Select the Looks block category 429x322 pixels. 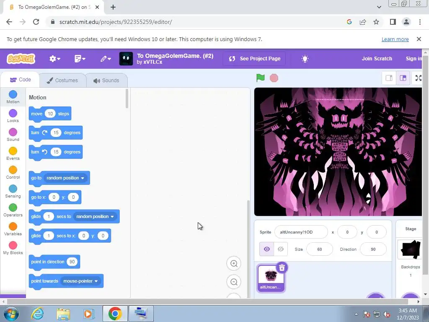tap(13, 116)
